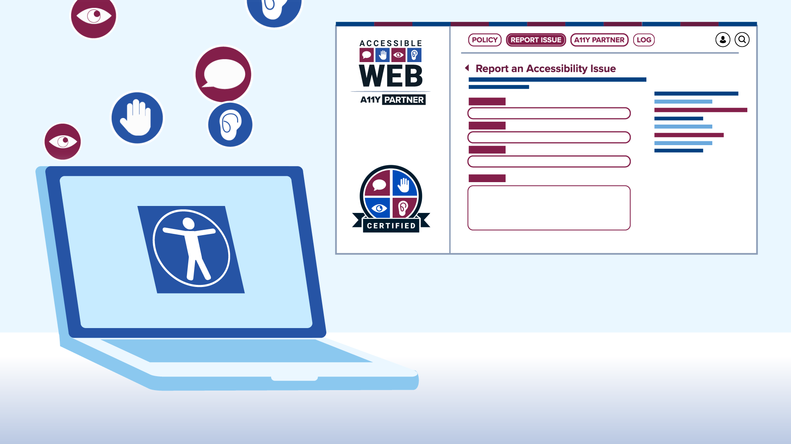Toggle the small eye icon lower-left
791x444 pixels.
(x=63, y=141)
